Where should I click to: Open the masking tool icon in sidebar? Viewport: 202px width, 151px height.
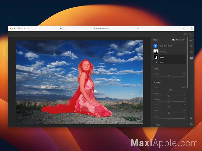coord(191,58)
